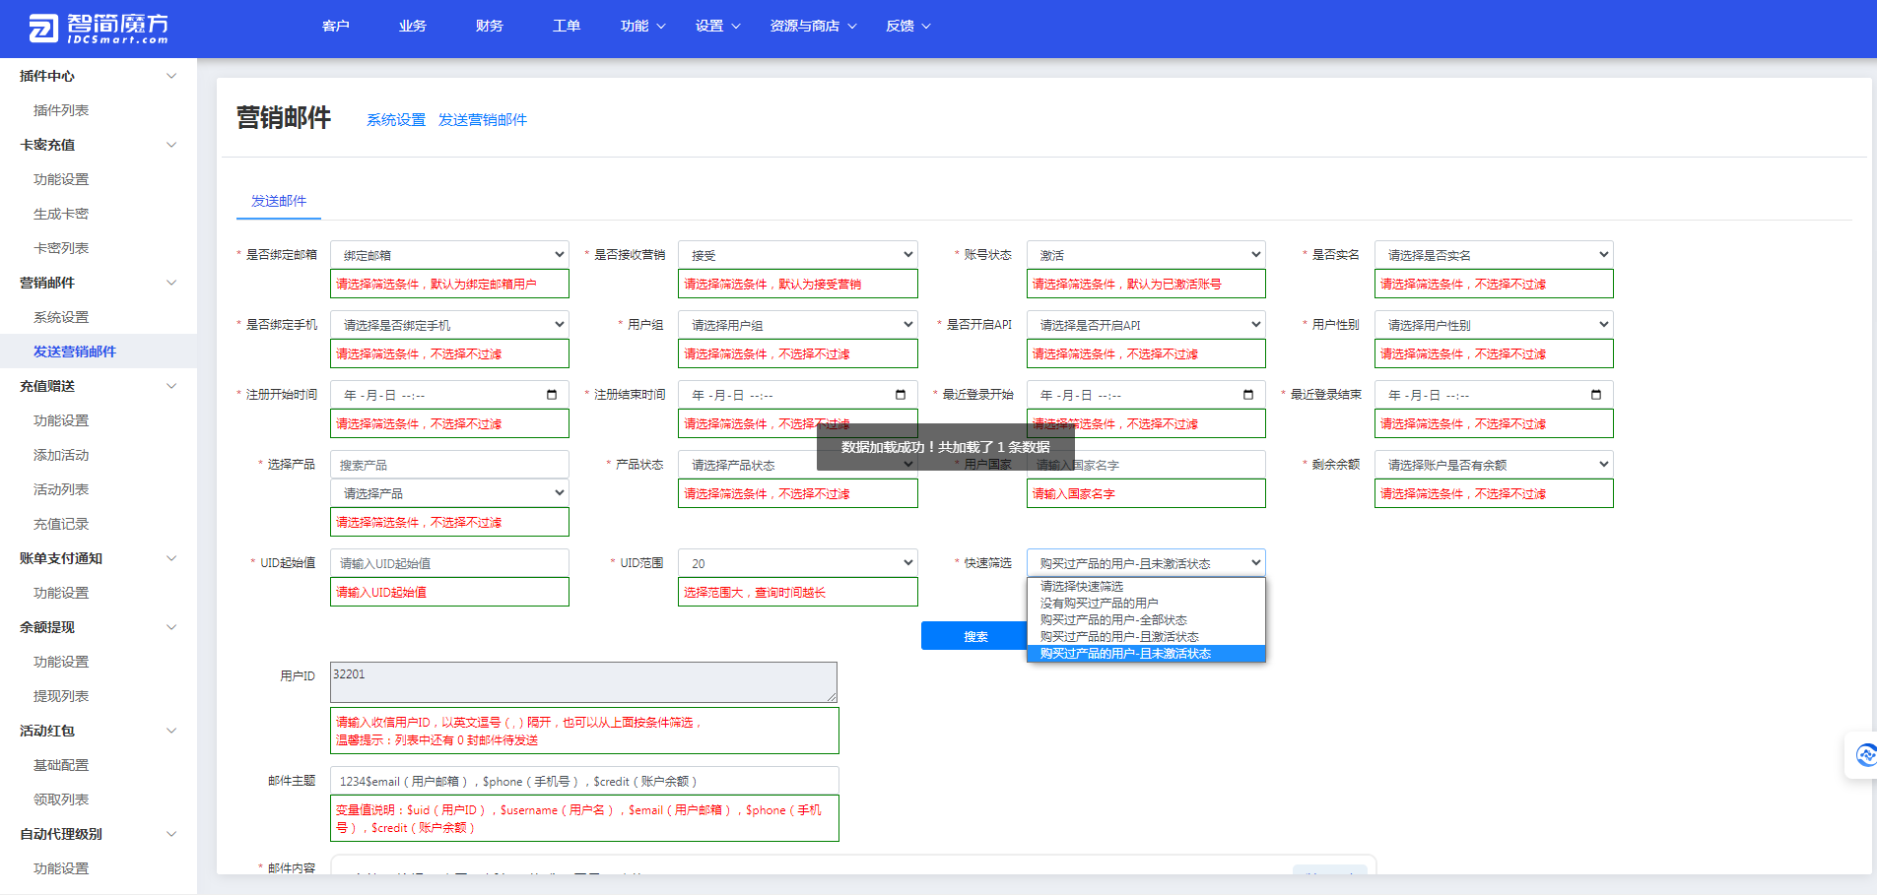Expand the 设置 top menu
Screen dimensions: 1877x895
717,26
